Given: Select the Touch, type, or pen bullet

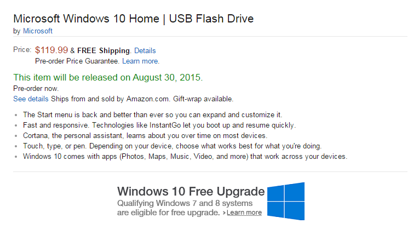Looking at the screenshot, I should click(171, 146).
